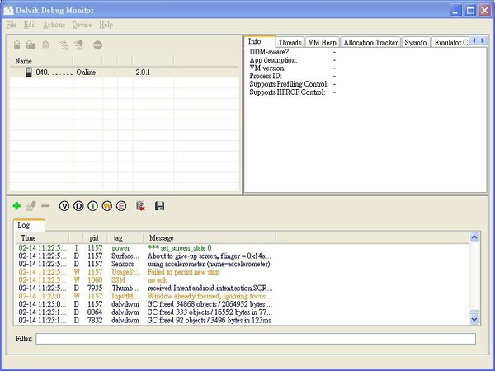Open the Actions menu

pos(54,26)
